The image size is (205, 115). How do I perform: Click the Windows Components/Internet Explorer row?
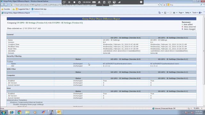tap(102, 102)
